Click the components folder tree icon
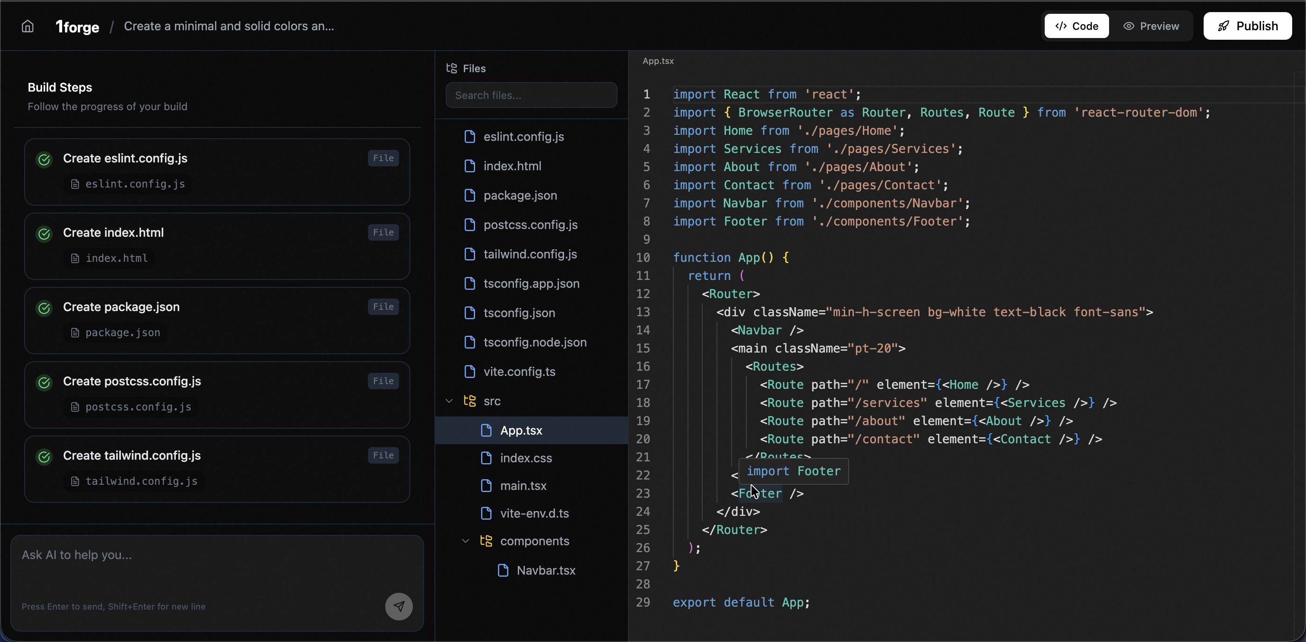Image resolution: width=1306 pixels, height=642 pixels. tap(486, 541)
